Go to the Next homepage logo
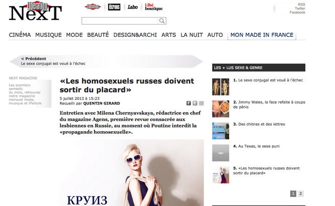 coord(35,11)
